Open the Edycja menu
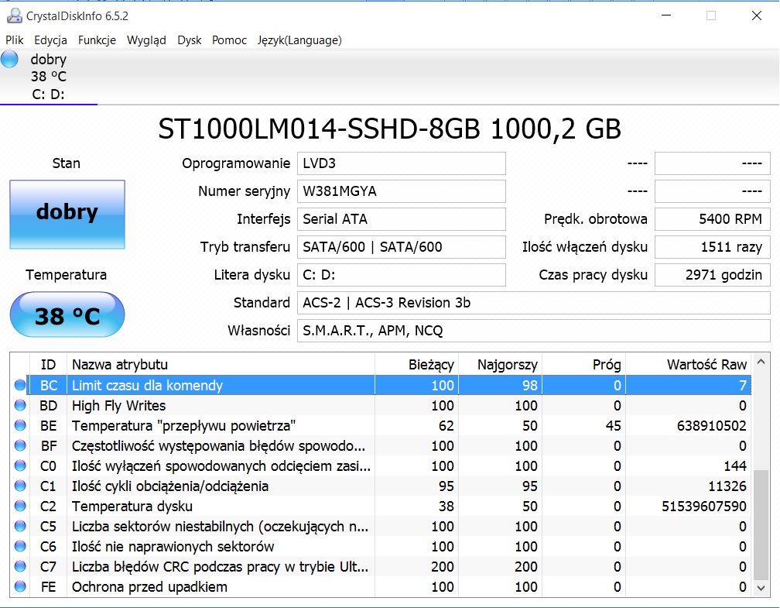Image resolution: width=780 pixels, height=608 pixels. [51, 40]
